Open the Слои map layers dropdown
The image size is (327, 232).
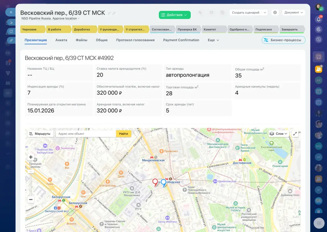point(278,134)
